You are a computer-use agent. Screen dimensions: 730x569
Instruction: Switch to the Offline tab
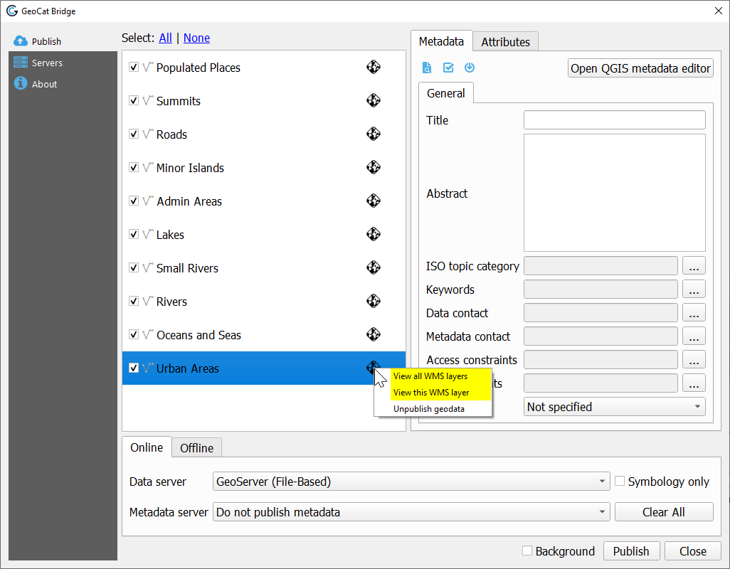196,447
